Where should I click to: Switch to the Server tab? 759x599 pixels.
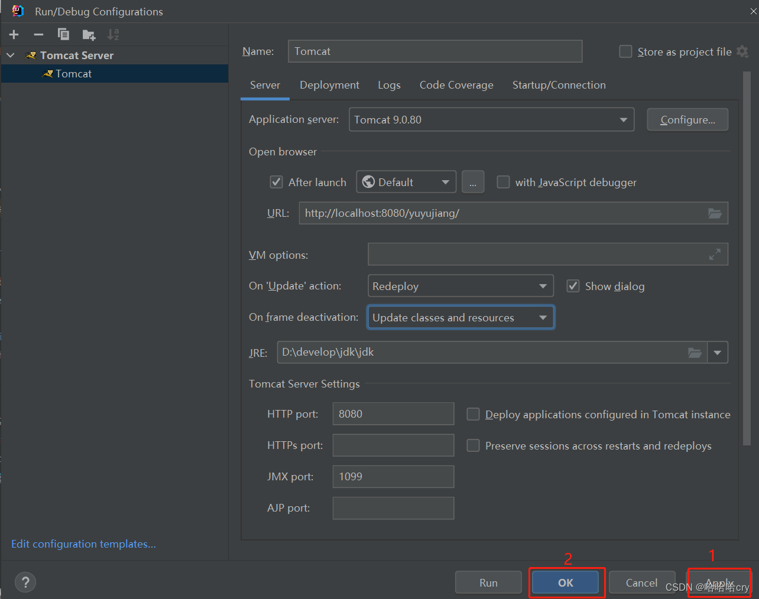[265, 85]
